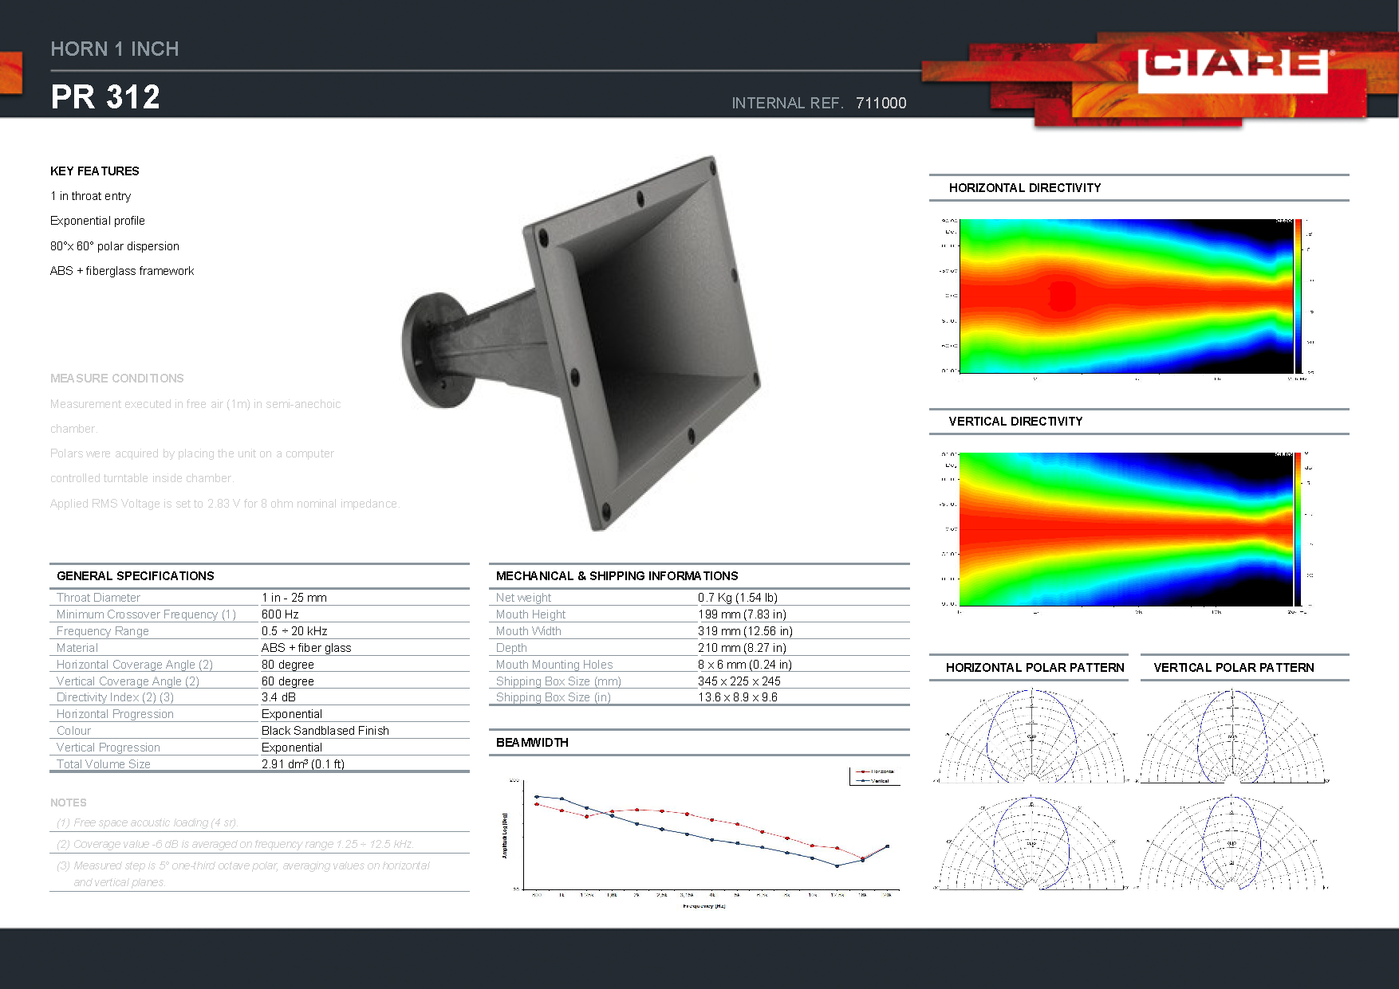Viewport: 1399px width, 989px height.
Task: Click the '319 mm (12.56 in)' mouth width value
Action: click(745, 631)
